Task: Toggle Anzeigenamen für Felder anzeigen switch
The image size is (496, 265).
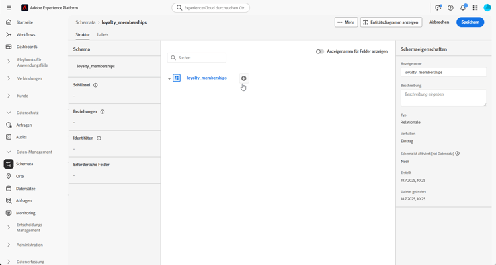Action: [x=319, y=51]
